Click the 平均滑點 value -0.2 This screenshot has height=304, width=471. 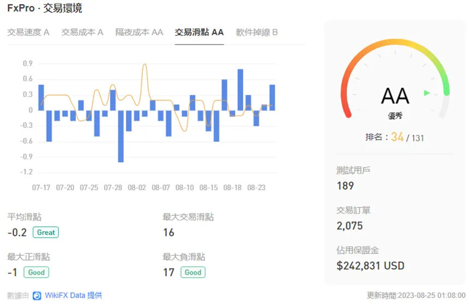tap(17, 232)
